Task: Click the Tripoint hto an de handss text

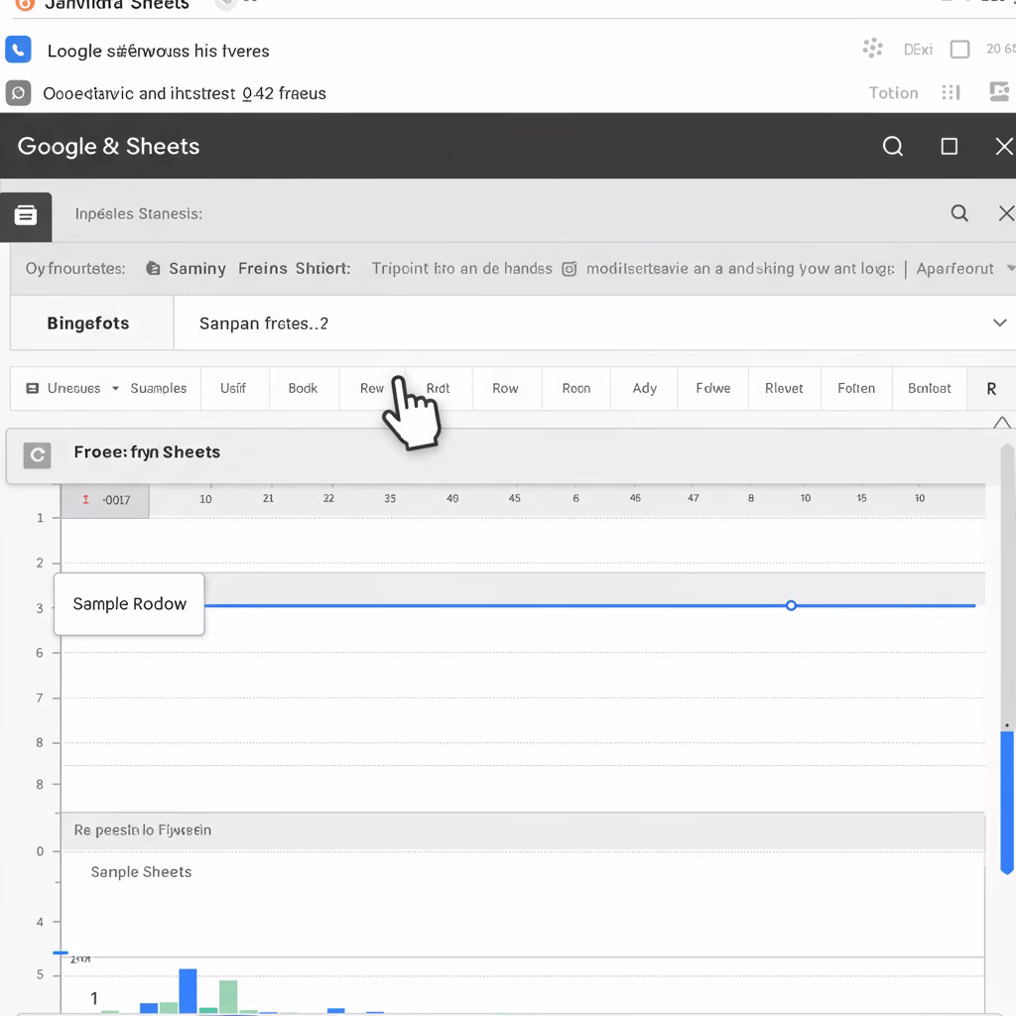Action: pyautogui.click(x=462, y=268)
